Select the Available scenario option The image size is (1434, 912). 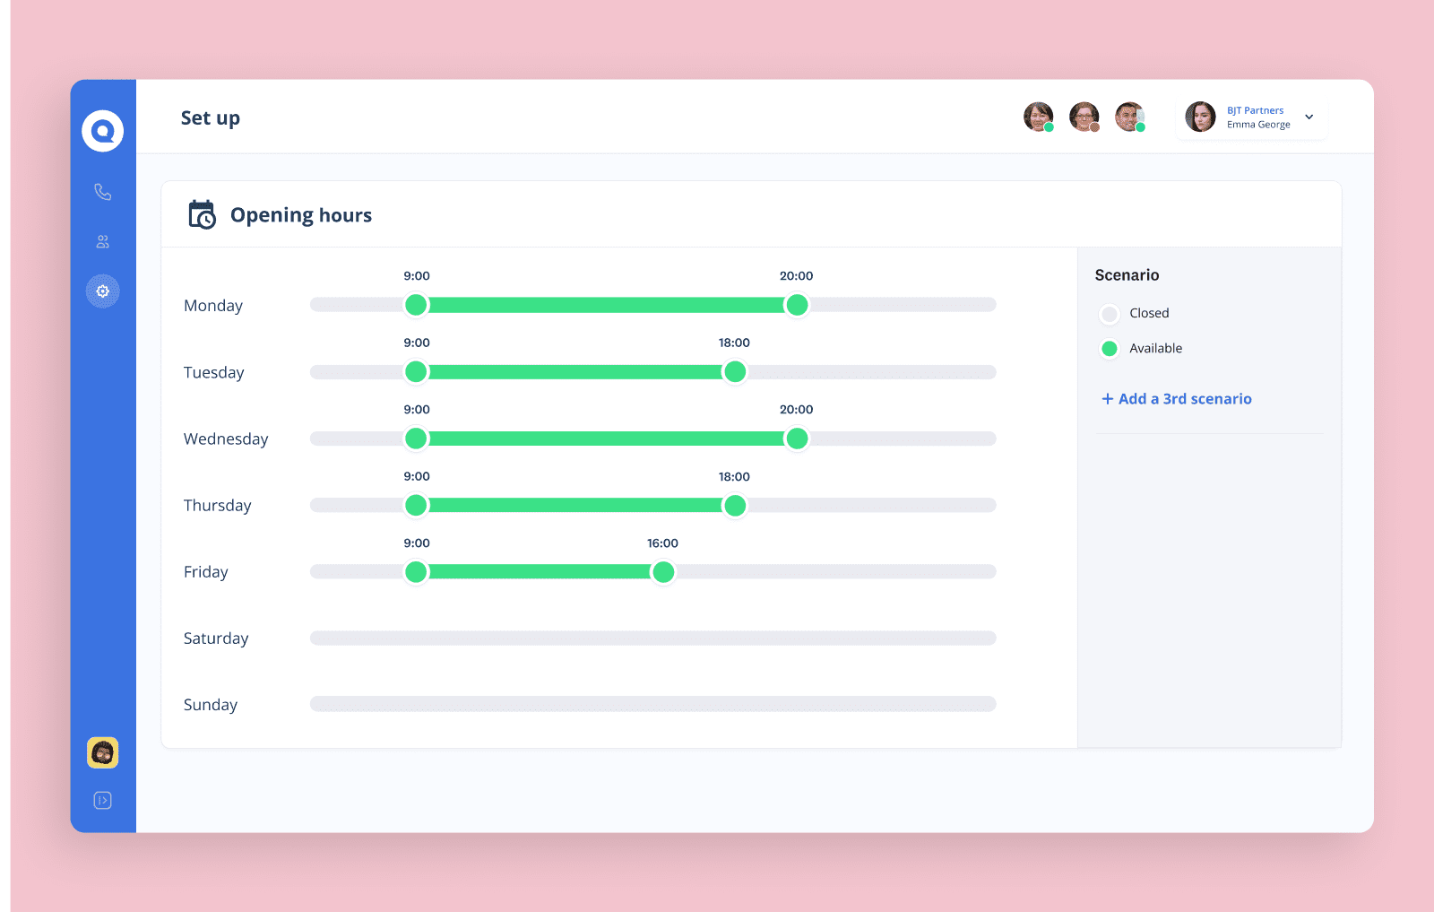point(1110,348)
